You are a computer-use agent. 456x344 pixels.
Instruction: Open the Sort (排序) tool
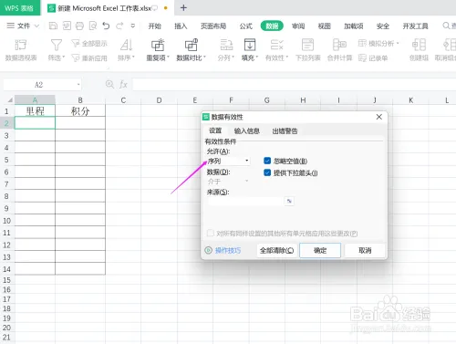126,50
